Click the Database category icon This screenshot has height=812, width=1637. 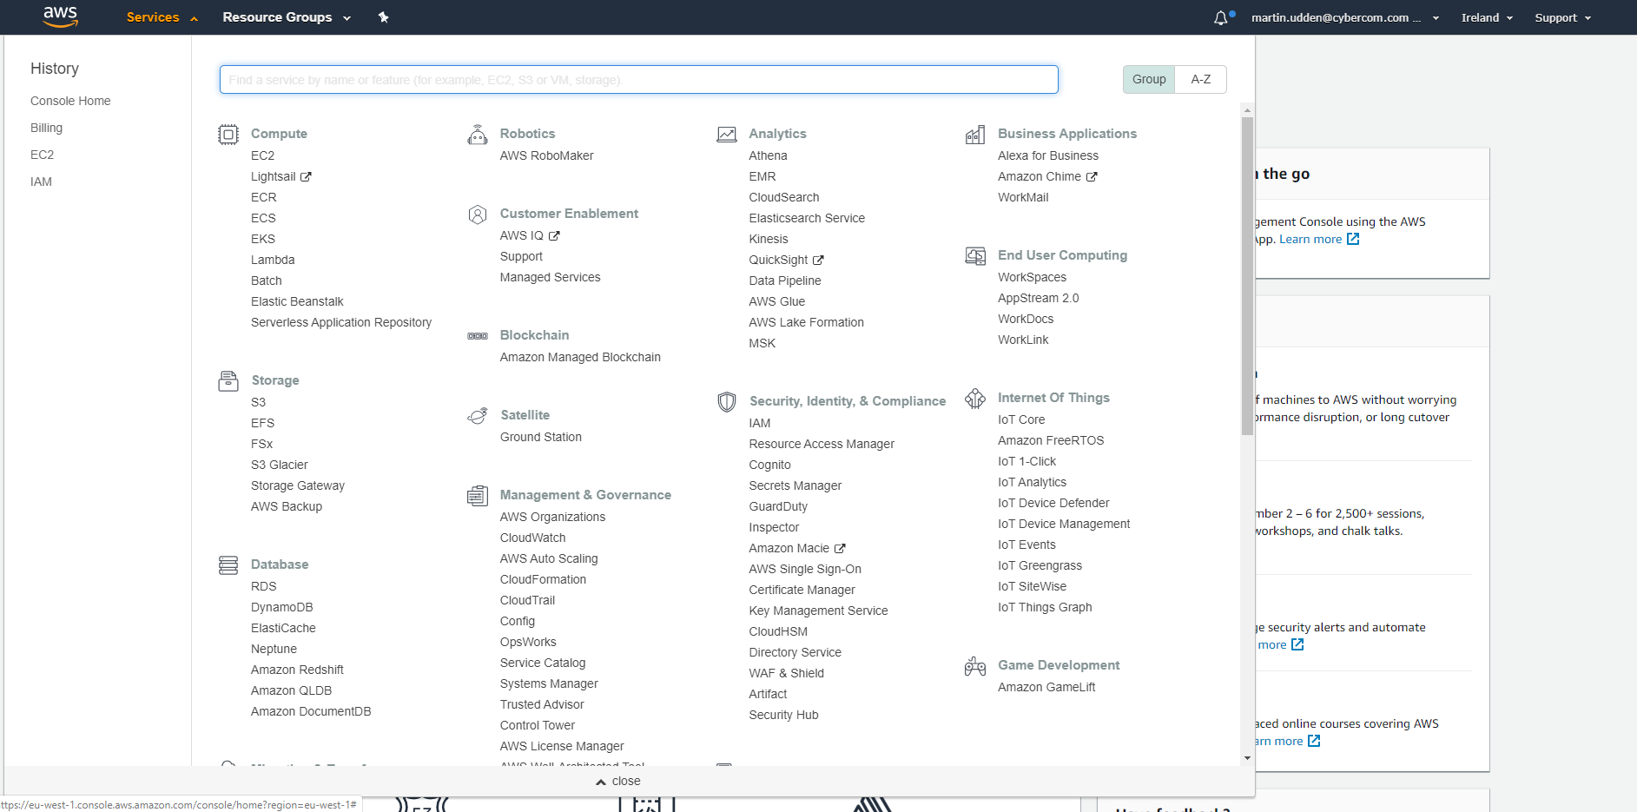(228, 565)
